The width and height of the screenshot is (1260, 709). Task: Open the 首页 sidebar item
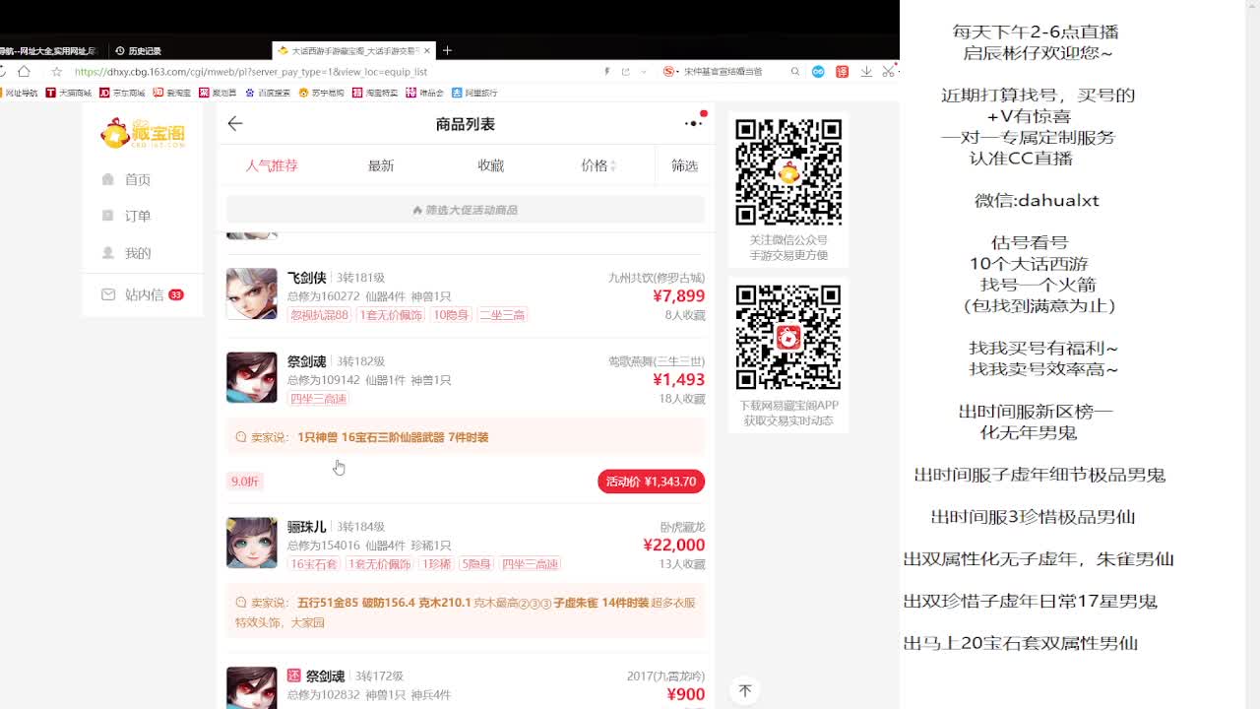137,179
